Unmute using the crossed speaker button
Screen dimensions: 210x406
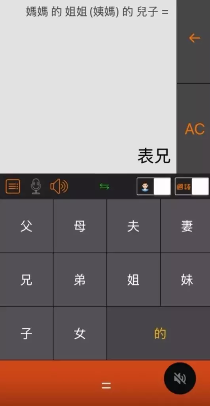click(x=180, y=378)
